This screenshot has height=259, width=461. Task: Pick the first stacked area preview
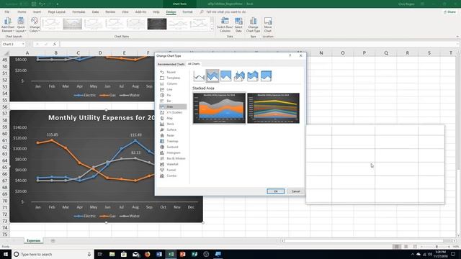219,108
